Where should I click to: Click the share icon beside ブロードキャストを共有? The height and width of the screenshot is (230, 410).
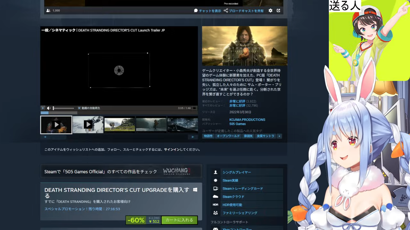[226, 11]
